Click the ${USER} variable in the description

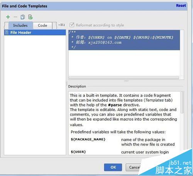(78, 152)
